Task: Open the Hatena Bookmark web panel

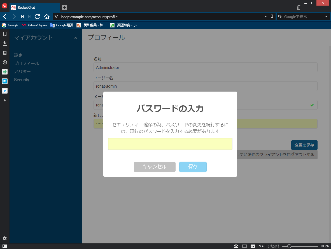Action: click(x=4, y=81)
